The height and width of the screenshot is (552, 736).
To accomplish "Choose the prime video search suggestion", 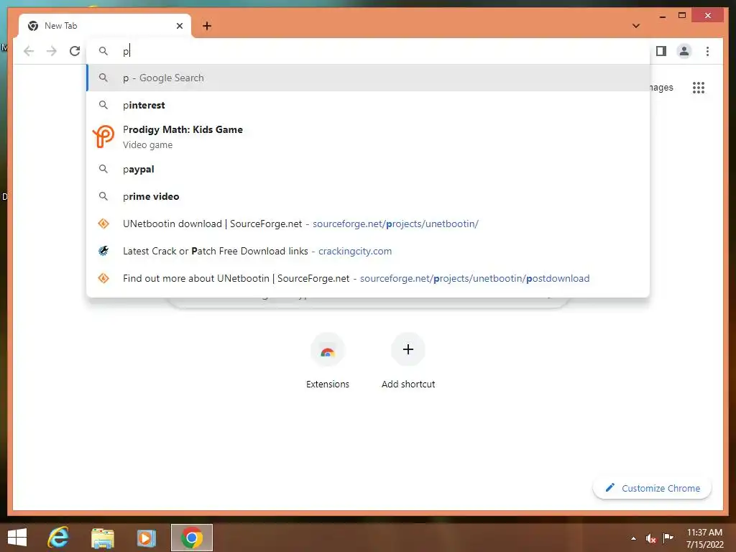I will (x=369, y=196).
